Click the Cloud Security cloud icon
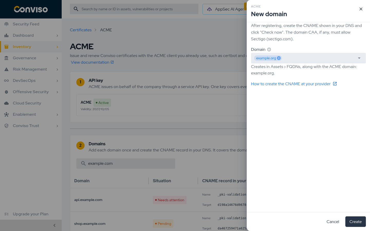370x231 pixels. click(6, 103)
